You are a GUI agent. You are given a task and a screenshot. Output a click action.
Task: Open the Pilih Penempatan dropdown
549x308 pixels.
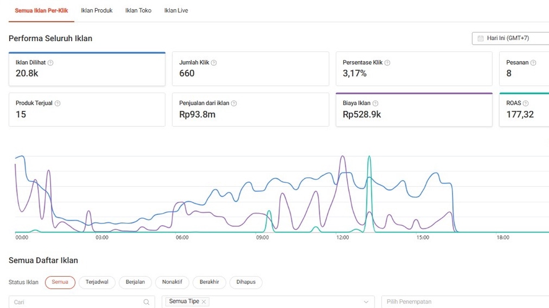point(463,302)
